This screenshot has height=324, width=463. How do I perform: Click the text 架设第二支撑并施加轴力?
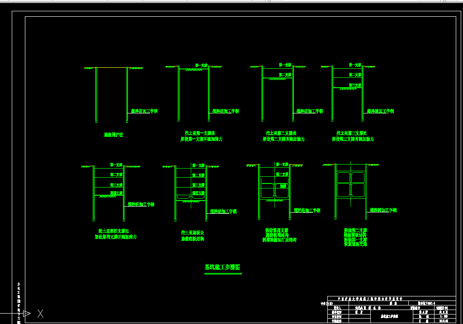[283, 139]
